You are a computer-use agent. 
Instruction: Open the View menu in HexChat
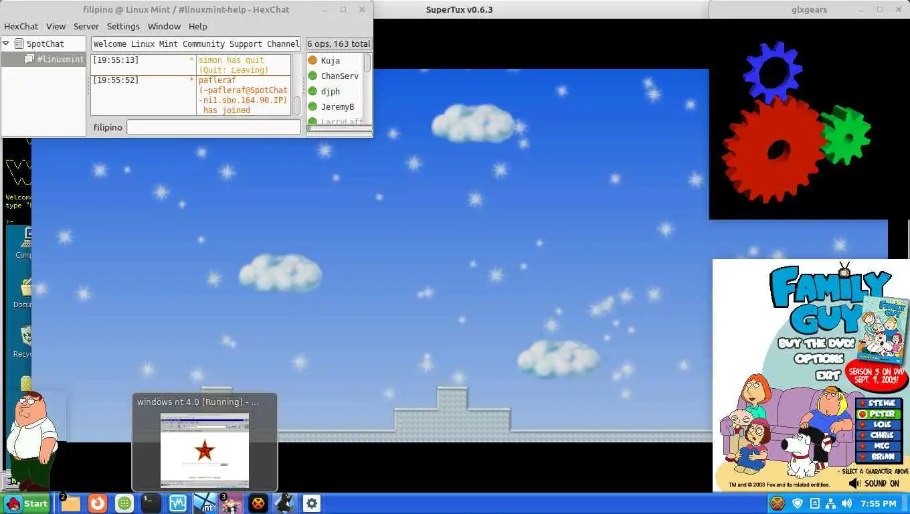pyautogui.click(x=56, y=26)
